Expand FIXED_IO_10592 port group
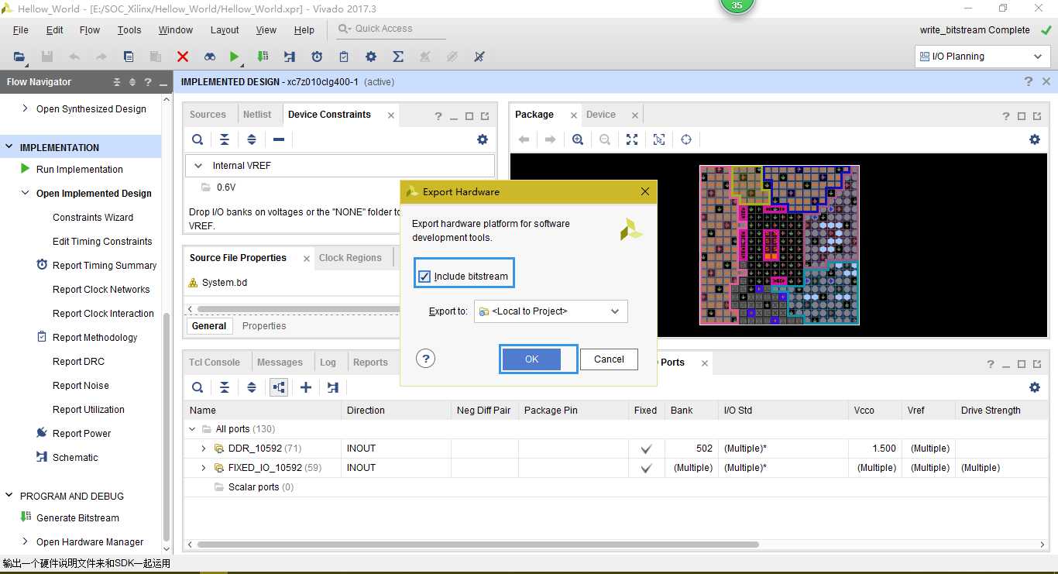The image size is (1058, 574). tap(204, 468)
